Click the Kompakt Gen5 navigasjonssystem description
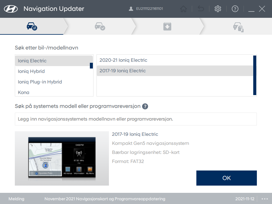 [150, 143]
